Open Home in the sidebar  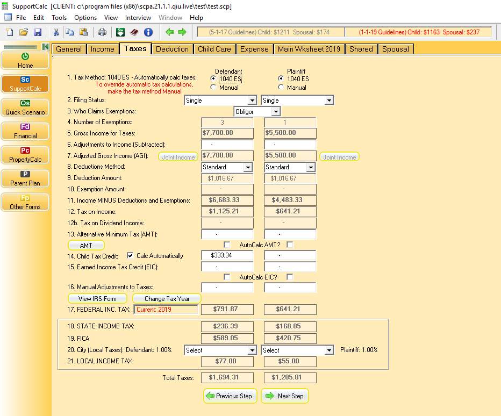pos(25,60)
